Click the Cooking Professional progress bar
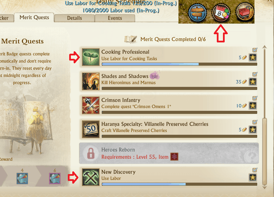Image resolution: width=274 pixels, height=197 pixels. 179,64
